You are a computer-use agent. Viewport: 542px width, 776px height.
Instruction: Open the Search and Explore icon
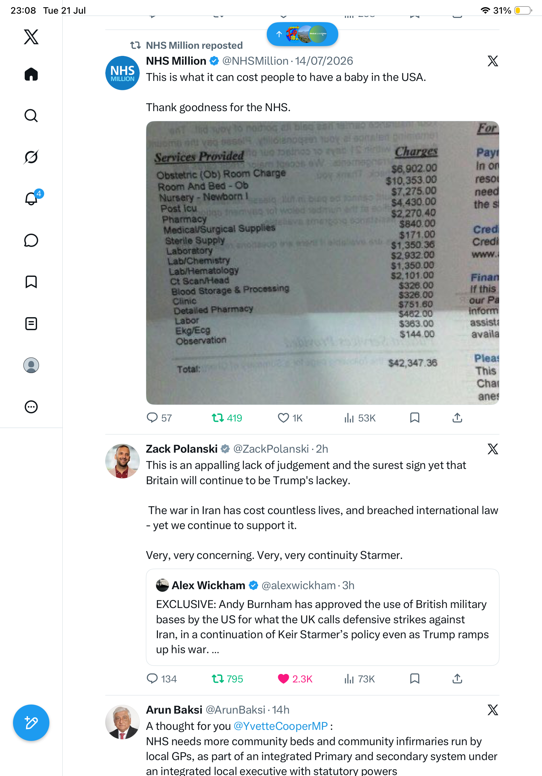[31, 116]
